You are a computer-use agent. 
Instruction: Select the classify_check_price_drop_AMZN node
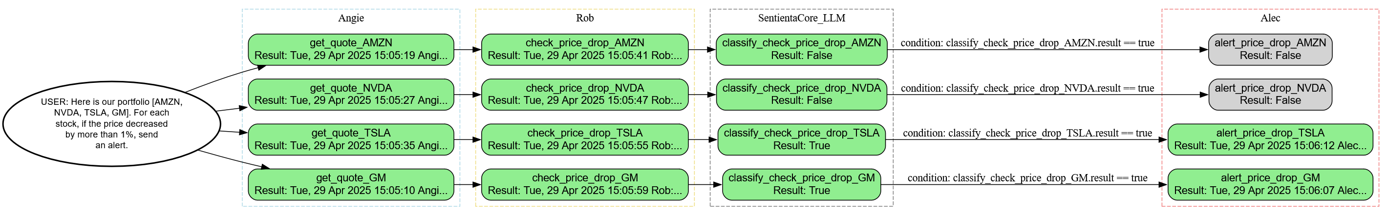tap(801, 49)
